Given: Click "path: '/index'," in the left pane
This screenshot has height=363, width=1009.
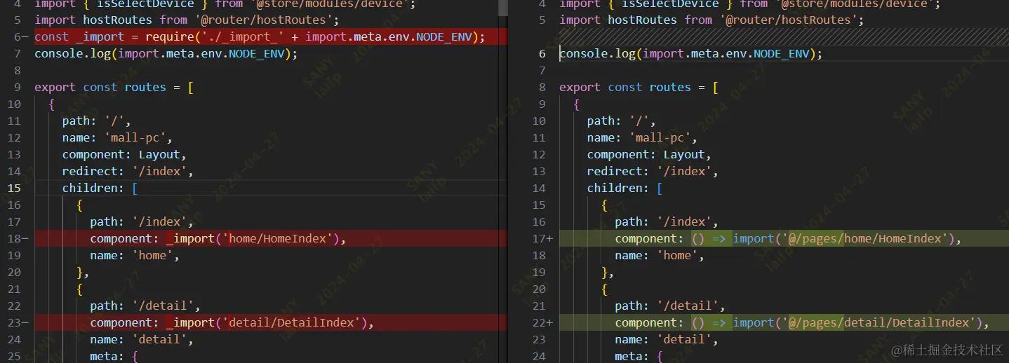Looking at the screenshot, I should (142, 221).
